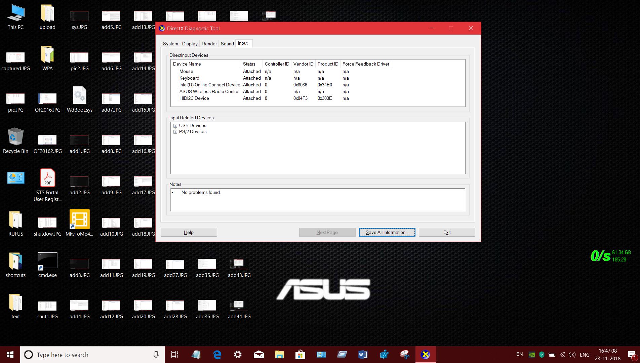This screenshot has height=363, width=640.
Task: Select the WPA folder icon
Action: point(47,58)
